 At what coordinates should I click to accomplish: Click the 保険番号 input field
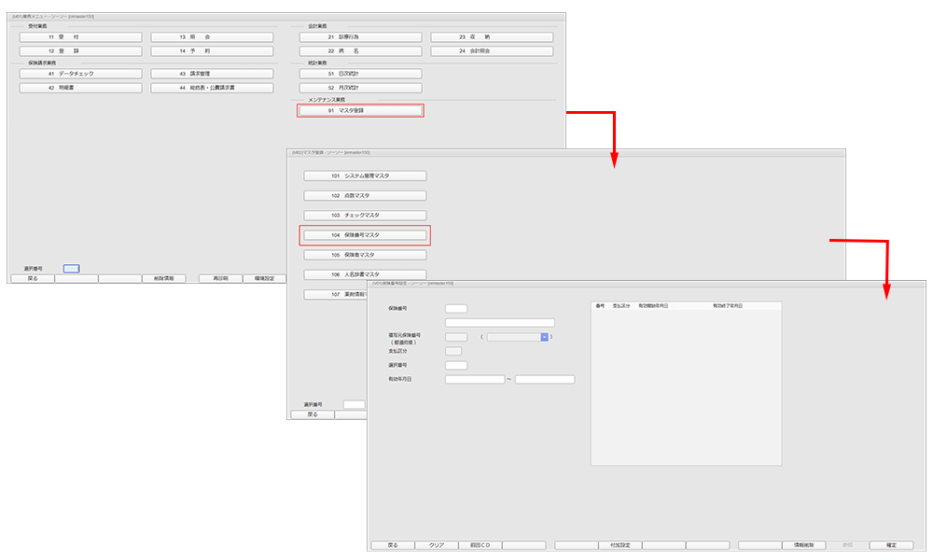coord(456,308)
